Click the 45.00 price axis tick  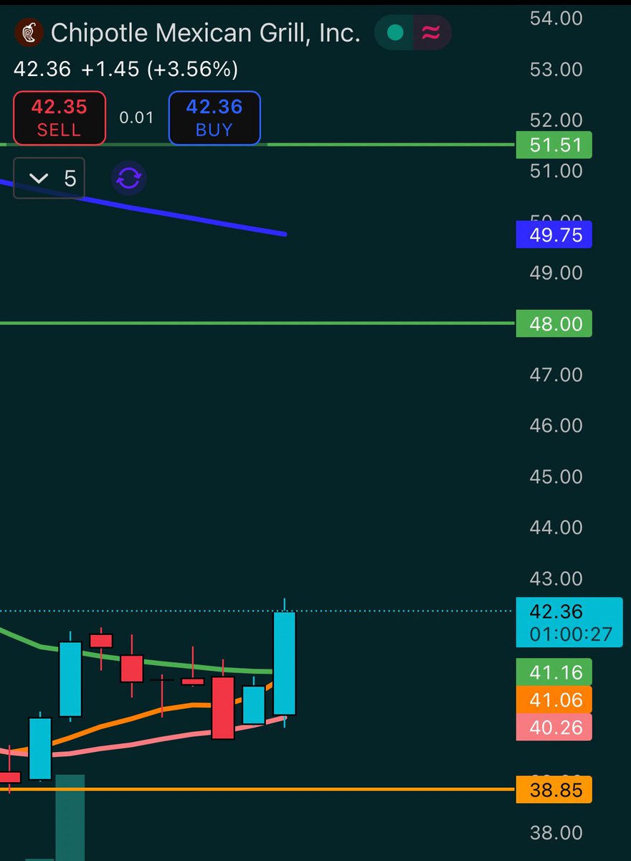tap(556, 476)
